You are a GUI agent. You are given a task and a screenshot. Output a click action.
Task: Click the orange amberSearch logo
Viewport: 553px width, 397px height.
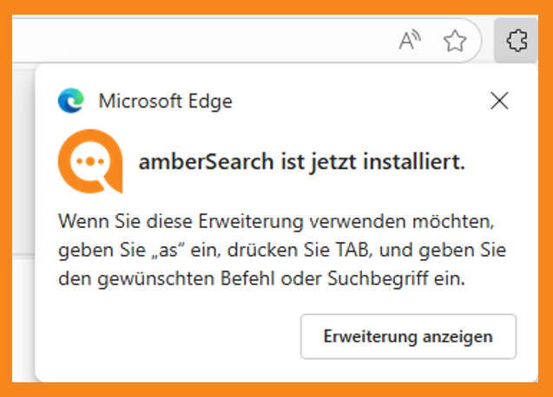click(90, 161)
